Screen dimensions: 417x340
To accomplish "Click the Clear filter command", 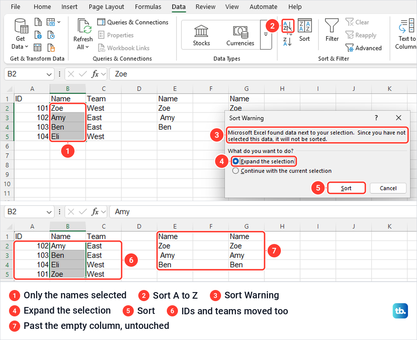I will 357,22.
